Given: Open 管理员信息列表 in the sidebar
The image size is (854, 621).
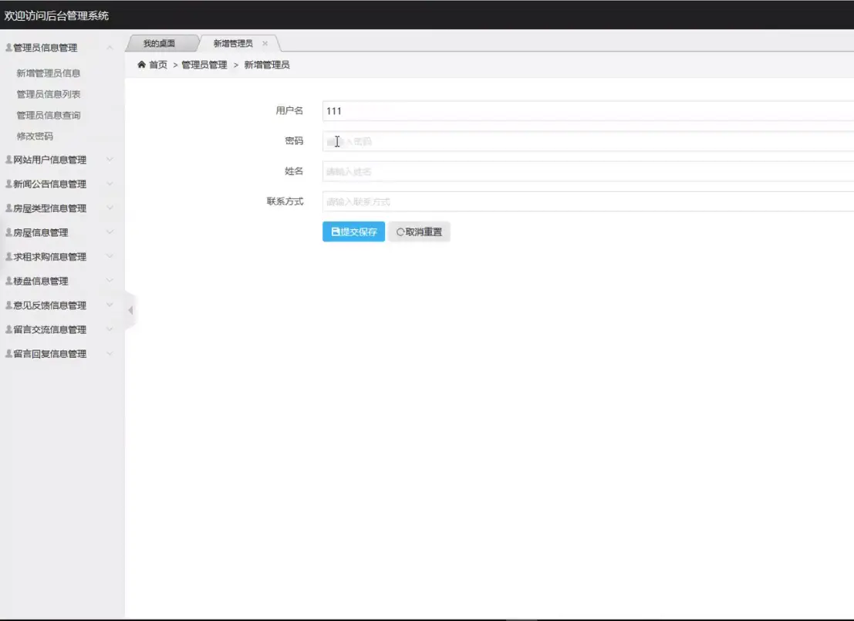Looking at the screenshot, I should (49, 94).
